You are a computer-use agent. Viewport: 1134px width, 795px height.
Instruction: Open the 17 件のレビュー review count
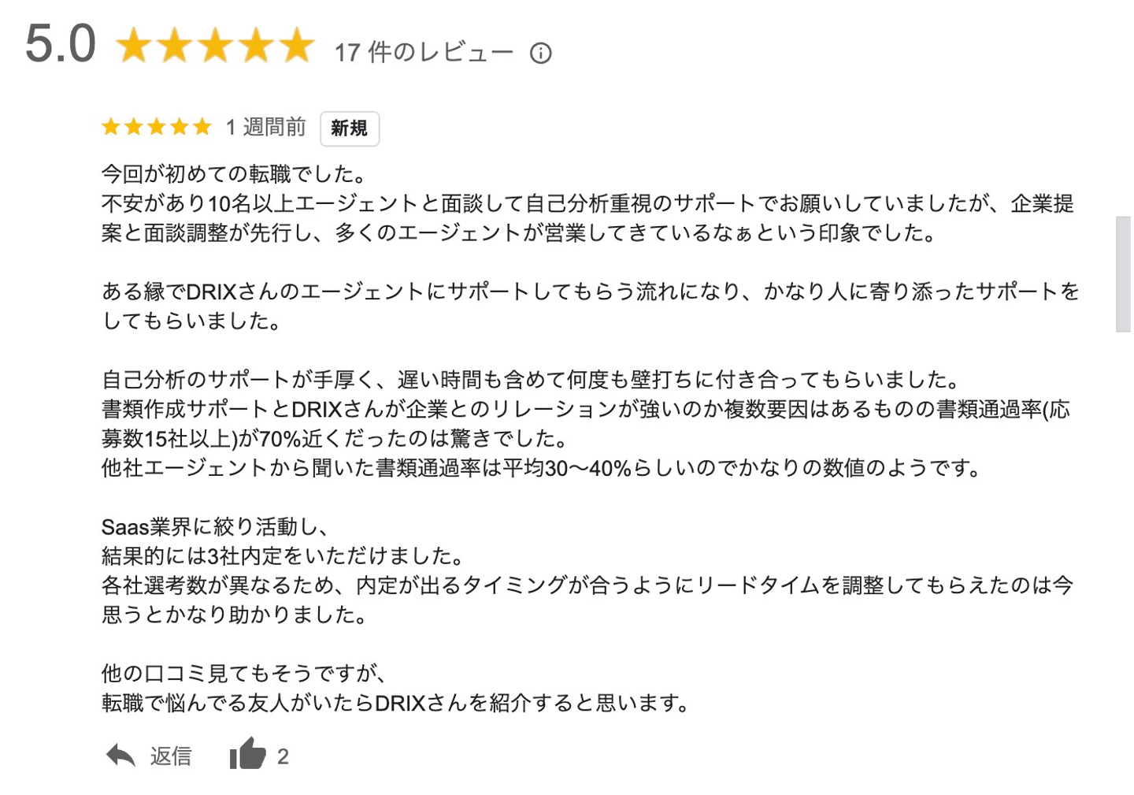[x=424, y=53]
